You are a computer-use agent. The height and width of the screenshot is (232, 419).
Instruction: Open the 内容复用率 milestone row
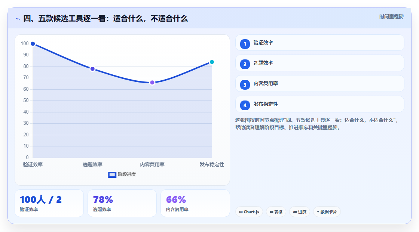319,84
